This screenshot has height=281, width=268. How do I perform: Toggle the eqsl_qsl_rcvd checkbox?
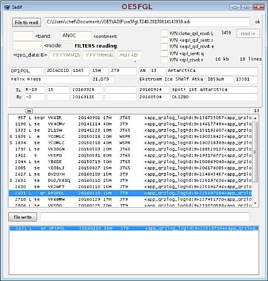[164, 47]
